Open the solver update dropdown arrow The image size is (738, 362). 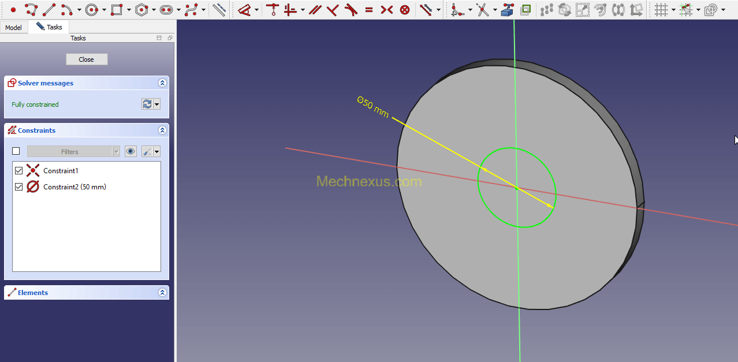tap(156, 105)
